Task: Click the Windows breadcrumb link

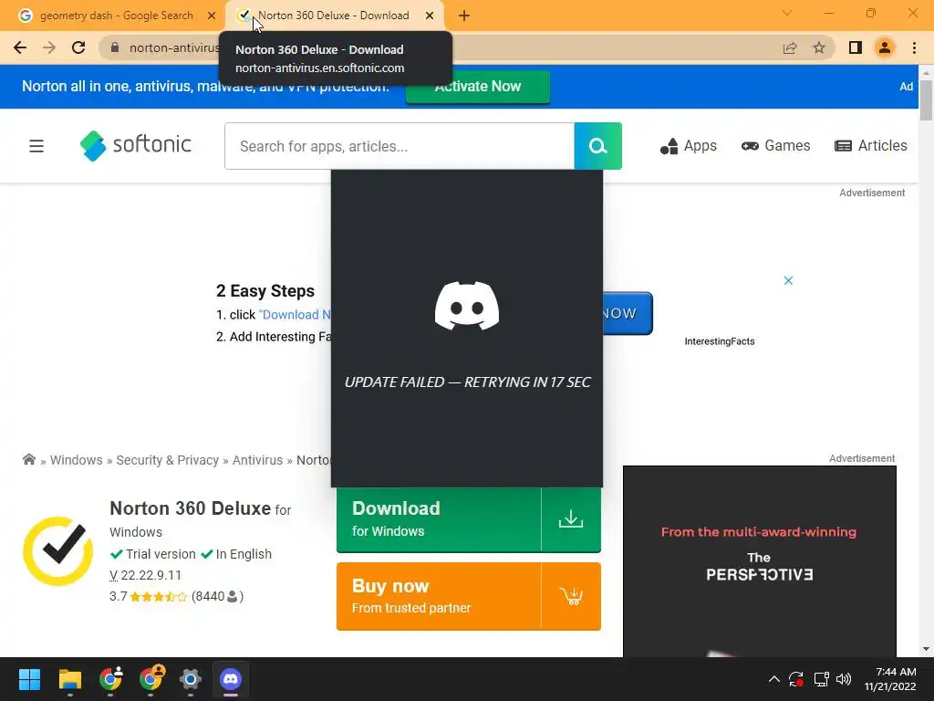Action: click(77, 460)
